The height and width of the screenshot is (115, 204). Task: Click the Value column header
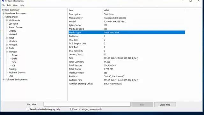(106, 10)
